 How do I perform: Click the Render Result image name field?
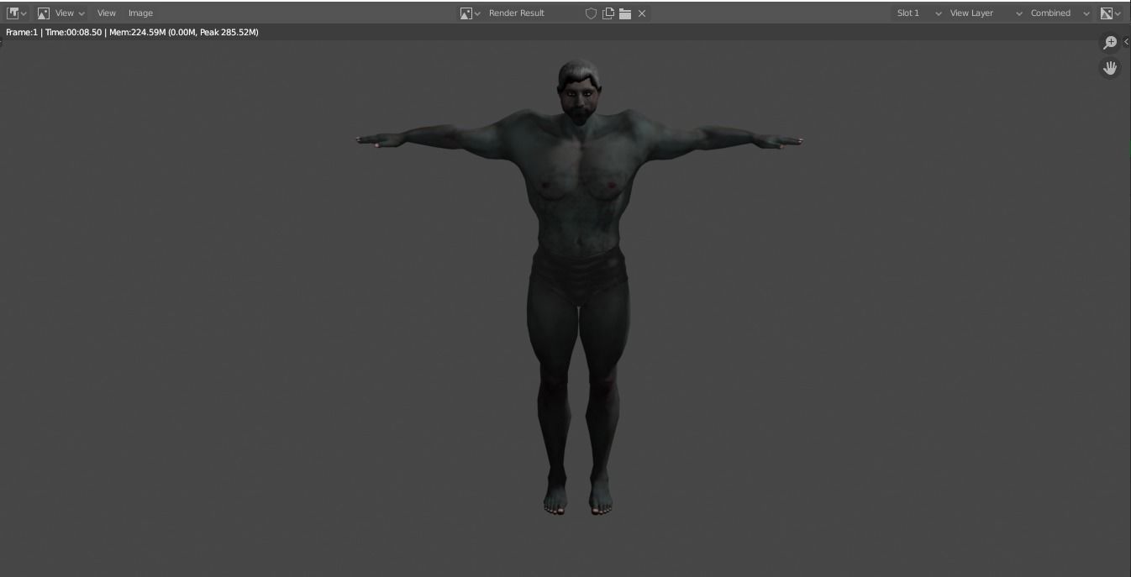coord(534,13)
